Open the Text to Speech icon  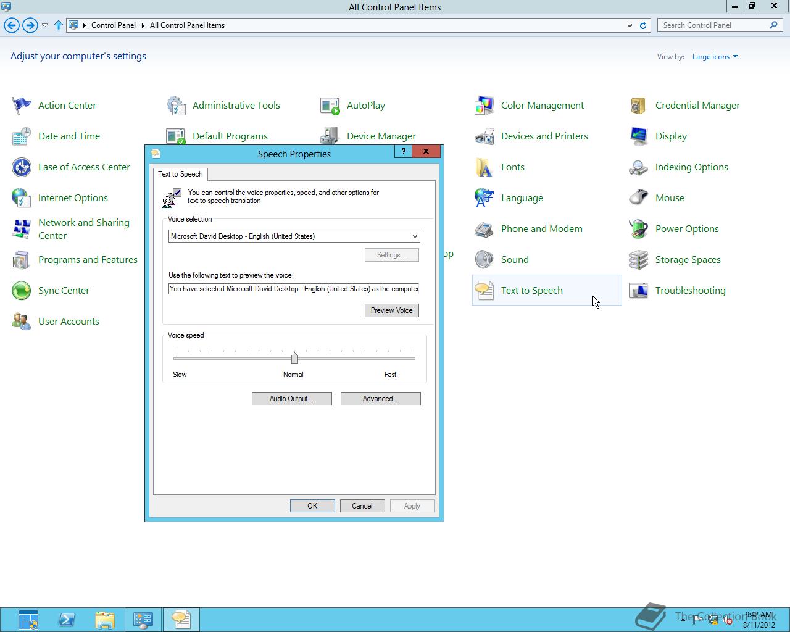[484, 291]
